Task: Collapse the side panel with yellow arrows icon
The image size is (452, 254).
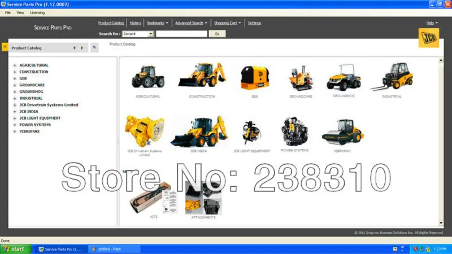Action: [x=5, y=47]
